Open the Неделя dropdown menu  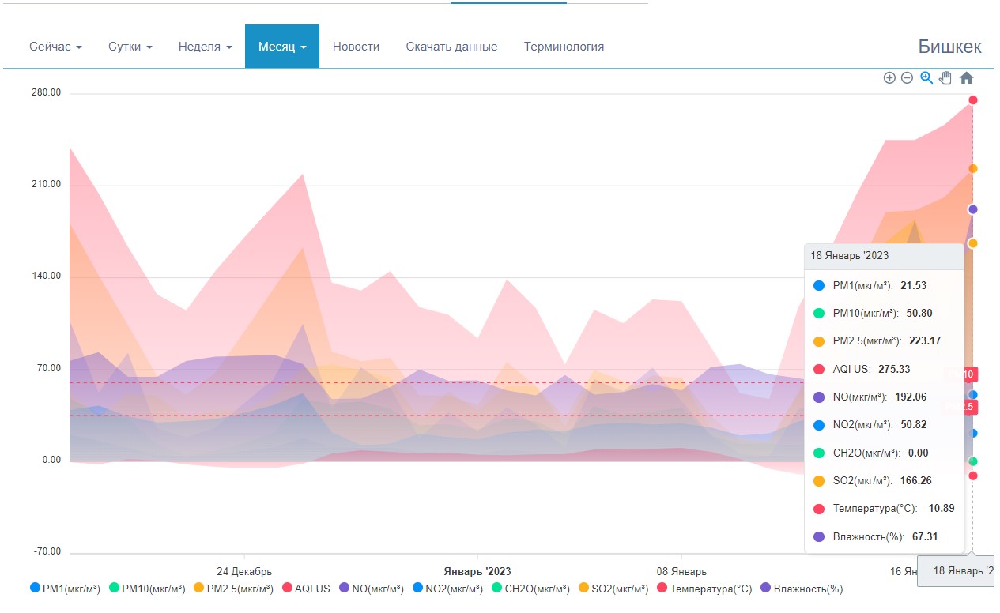[x=205, y=47]
